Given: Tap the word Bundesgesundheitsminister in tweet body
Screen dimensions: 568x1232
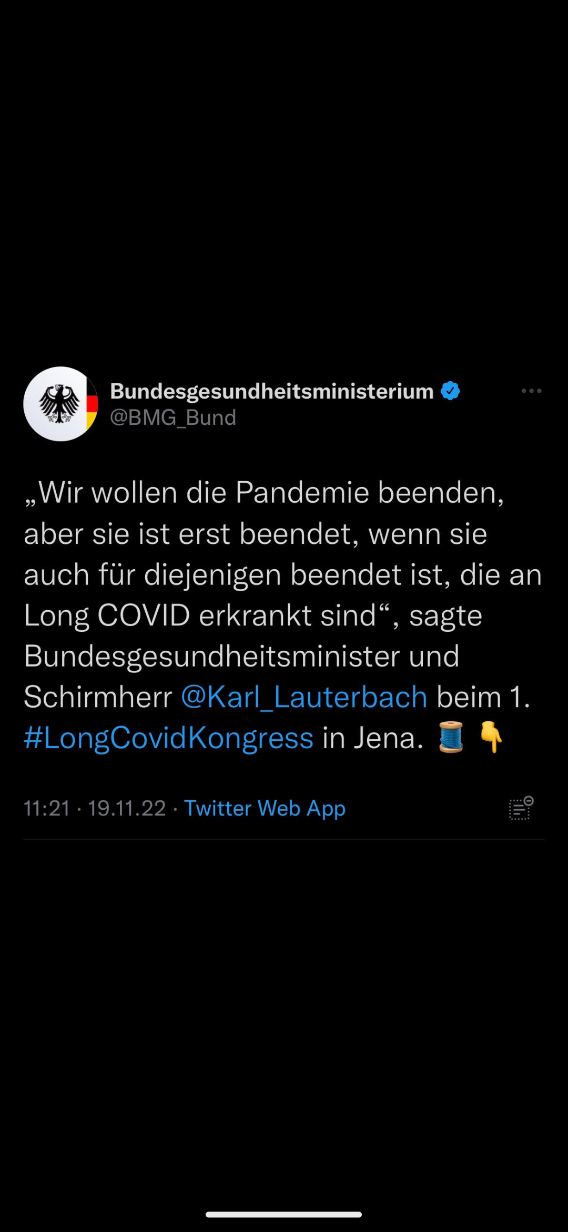Looking at the screenshot, I should pos(212,657).
